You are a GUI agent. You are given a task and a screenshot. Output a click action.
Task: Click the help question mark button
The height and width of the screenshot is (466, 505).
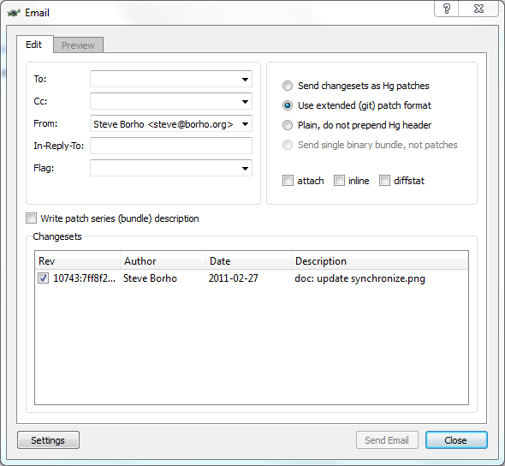447,9
